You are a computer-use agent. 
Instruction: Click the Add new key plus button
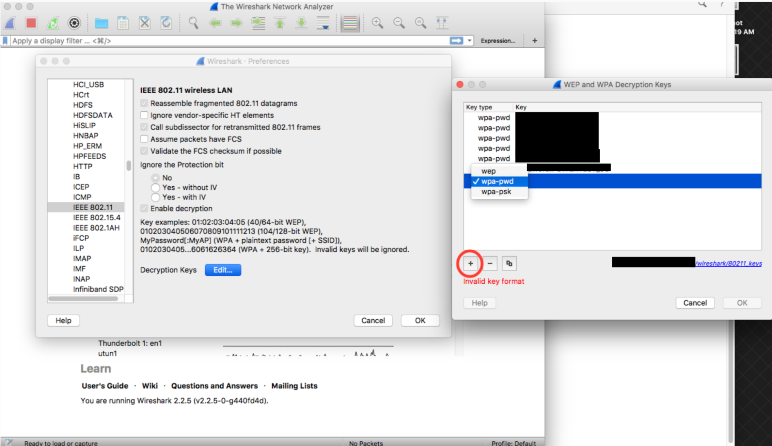click(x=471, y=263)
